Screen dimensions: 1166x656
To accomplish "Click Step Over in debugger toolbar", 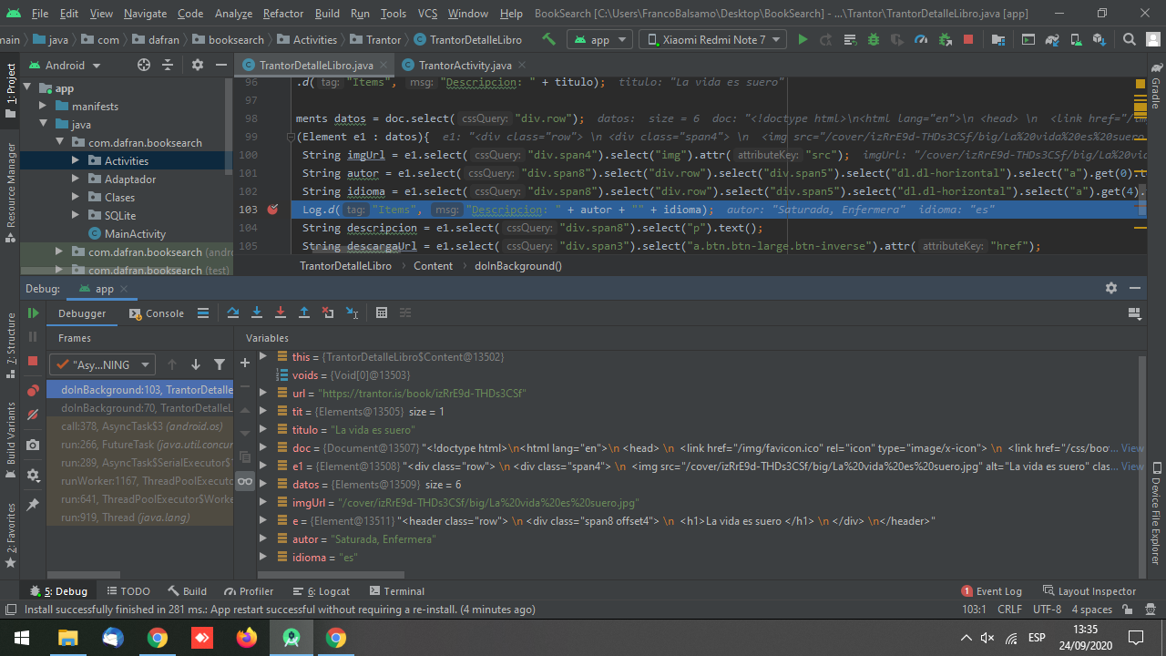I will tap(233, 313).
